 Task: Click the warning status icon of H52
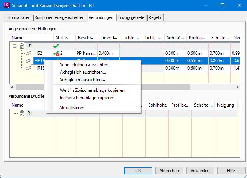pyautogui.click(x=56, y=53)
